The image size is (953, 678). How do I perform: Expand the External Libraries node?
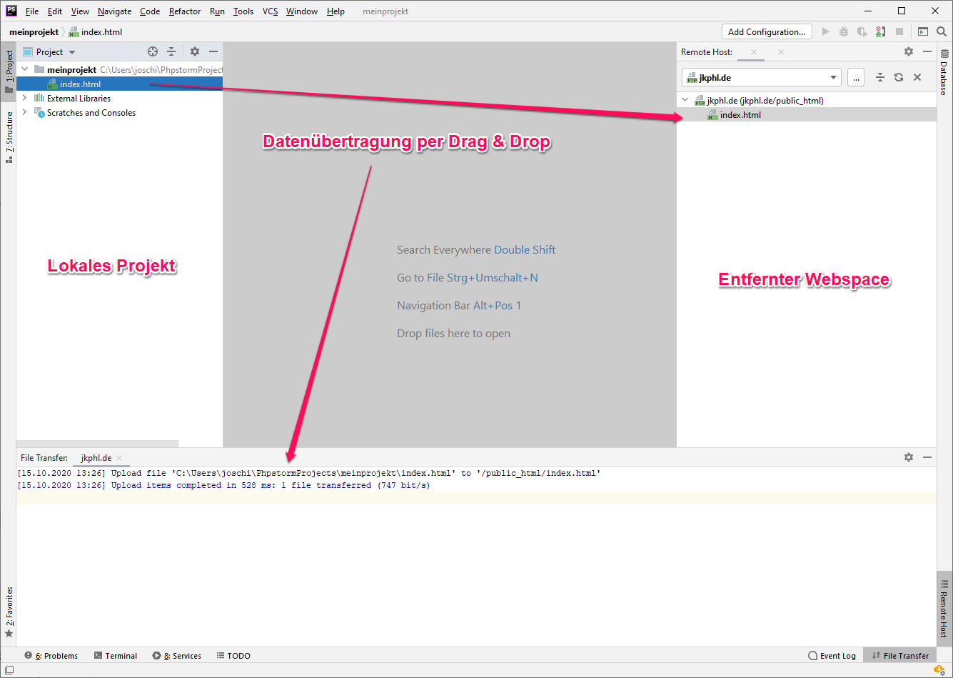click(x=24, y=98)
